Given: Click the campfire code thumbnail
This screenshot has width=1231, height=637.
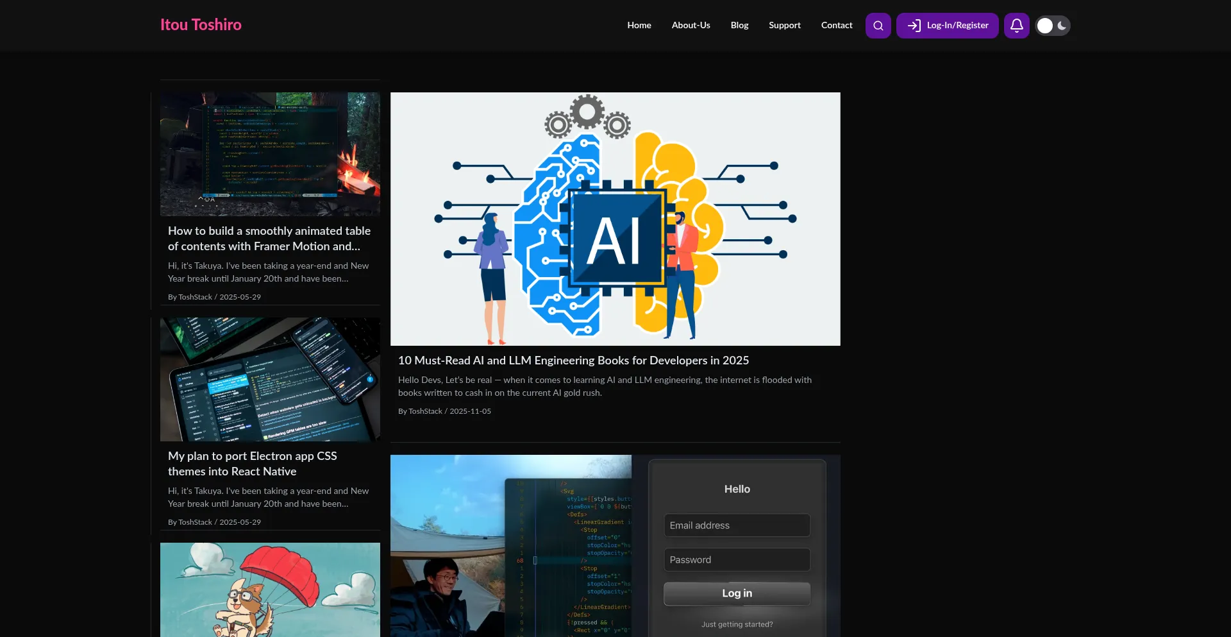Looking at the screenshot, I should tap(270, 154).
